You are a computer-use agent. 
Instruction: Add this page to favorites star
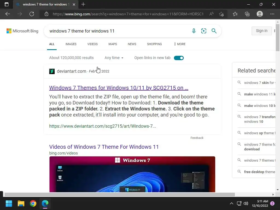tap(221, 14)
